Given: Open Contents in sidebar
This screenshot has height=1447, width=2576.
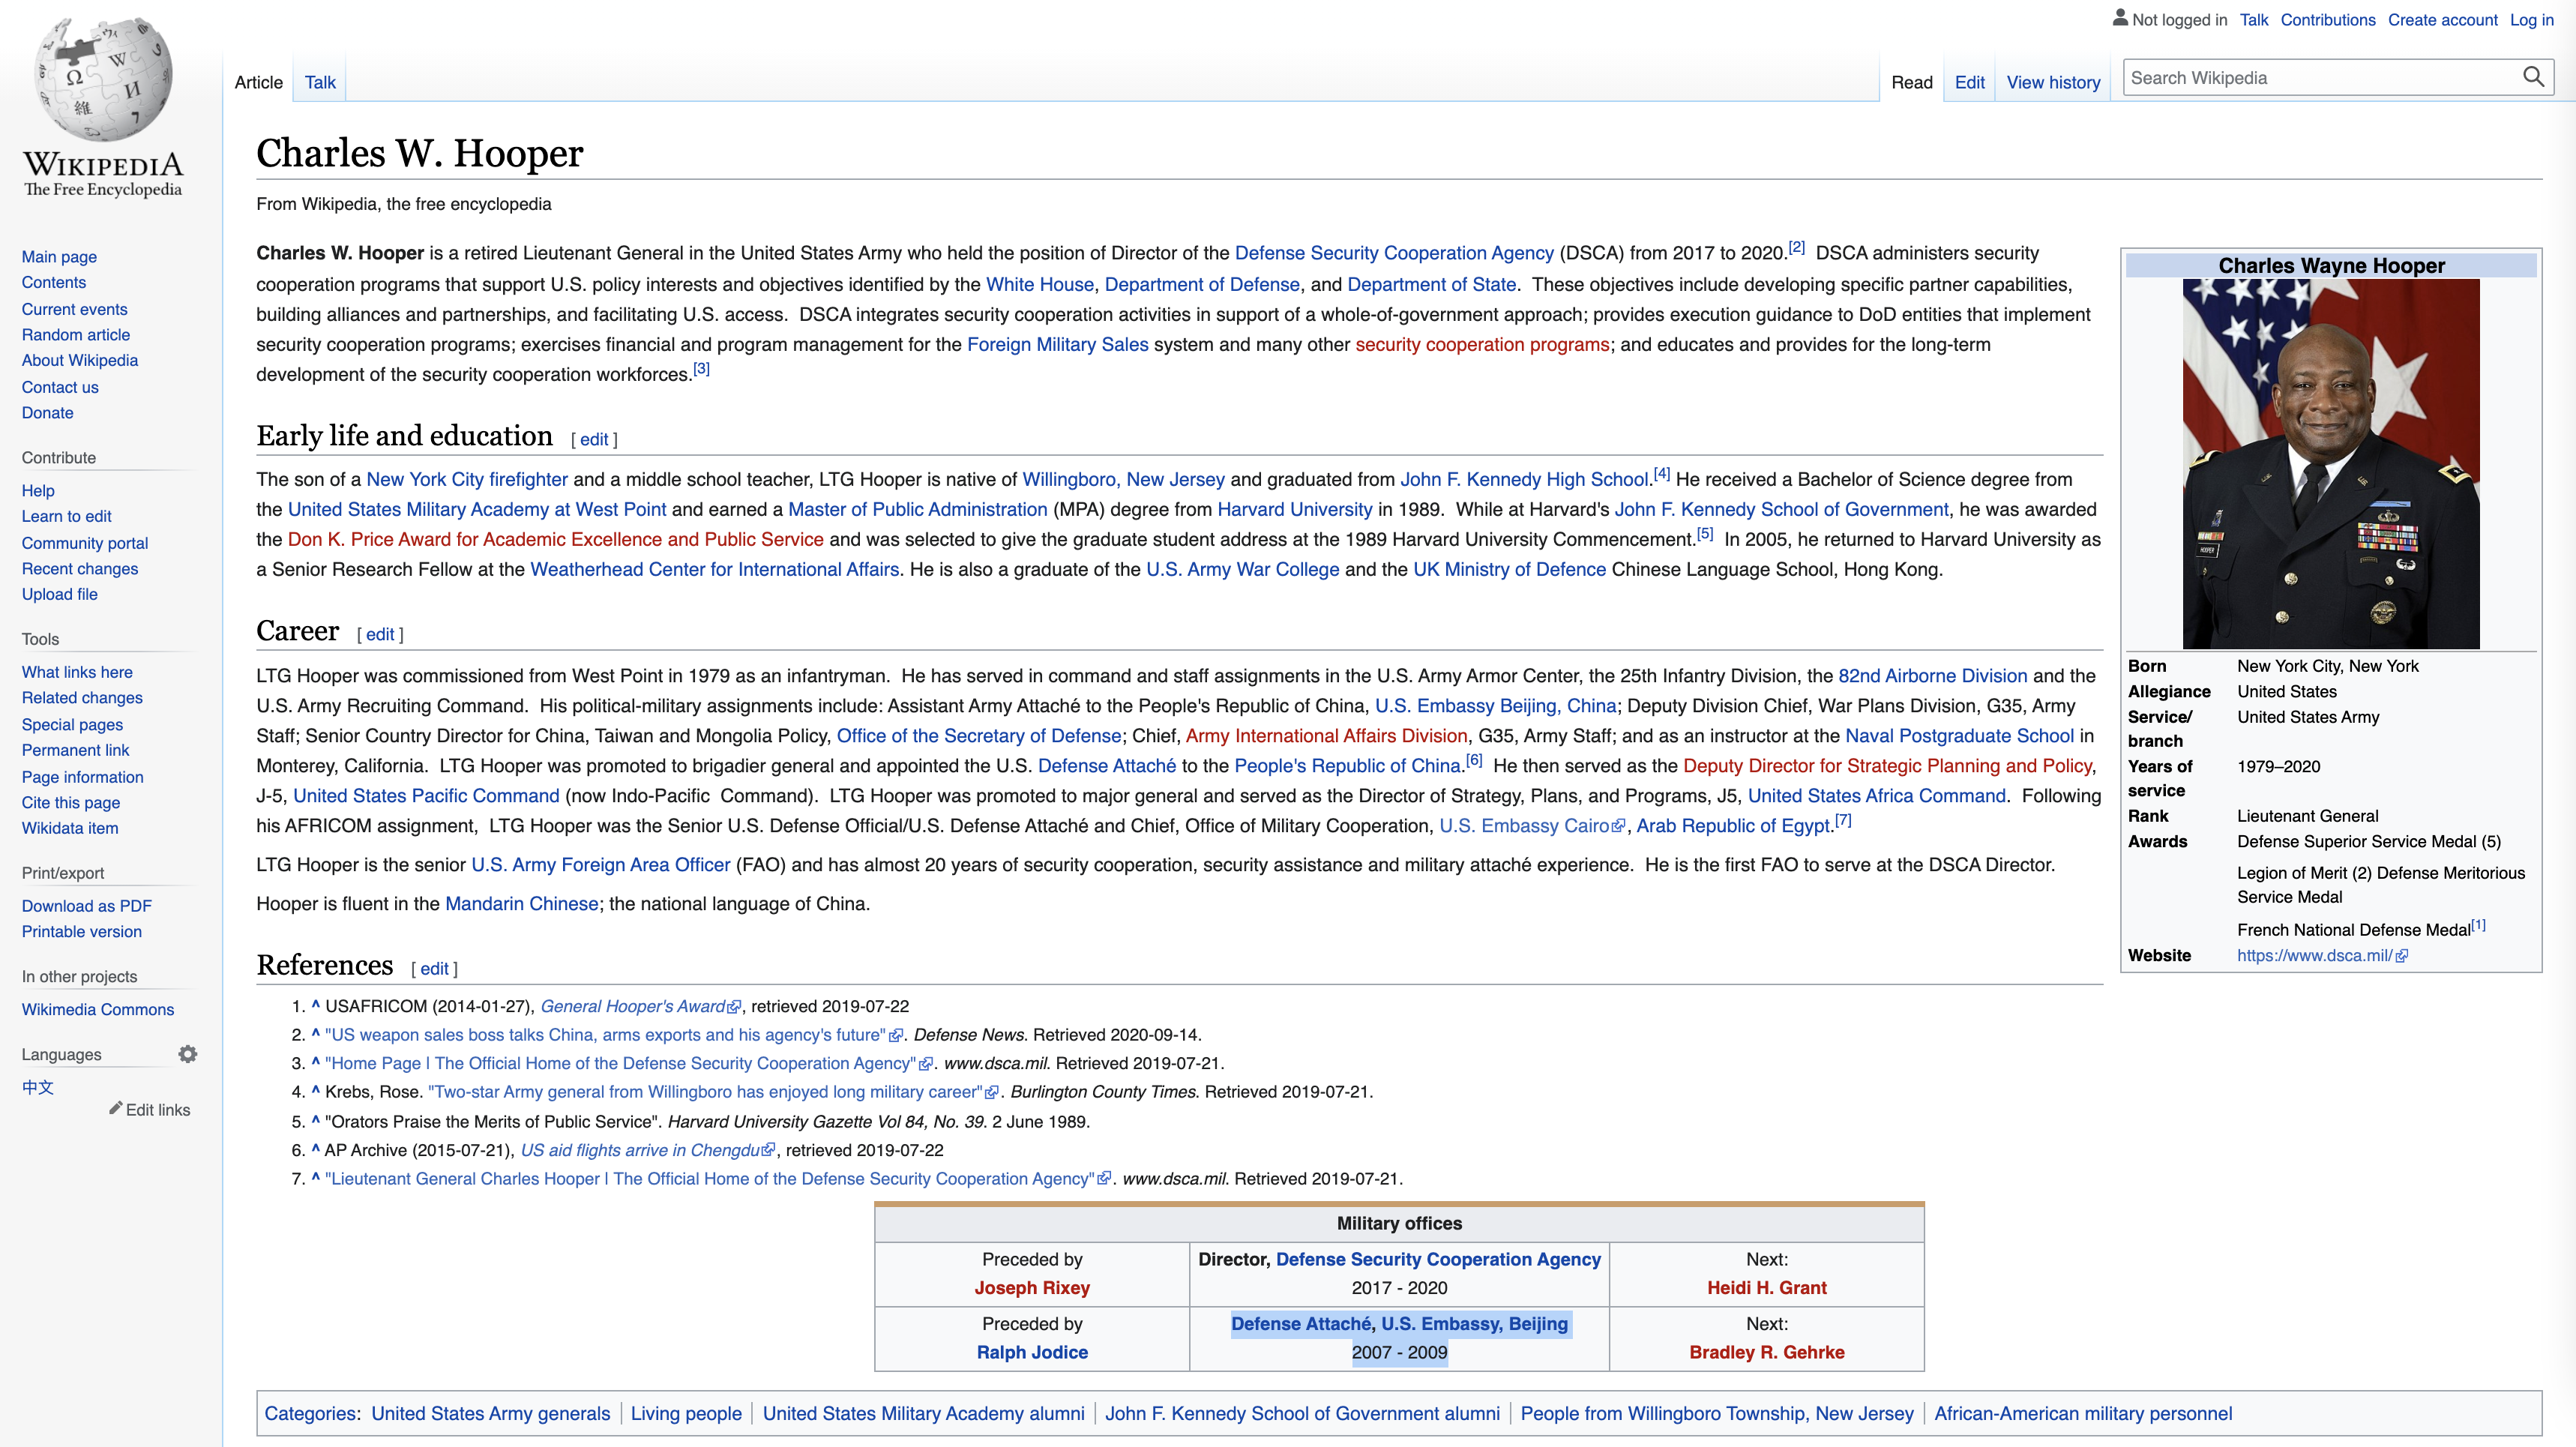Looking at the screenshot, I should point(54,282).
